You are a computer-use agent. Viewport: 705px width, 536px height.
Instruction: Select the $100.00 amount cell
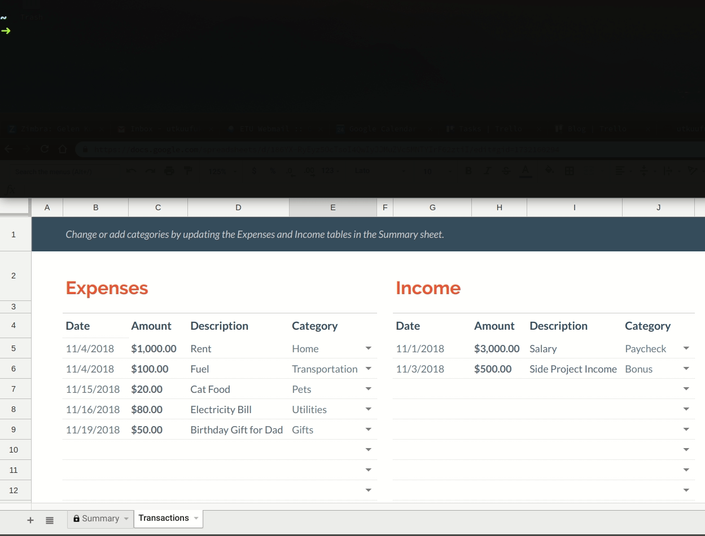coord(158,369)
